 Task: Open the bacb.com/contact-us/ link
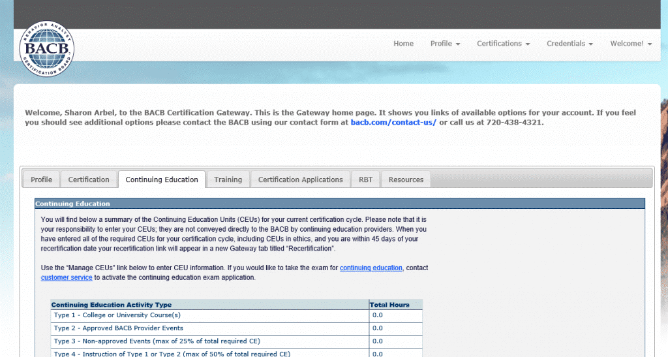pos(393,122)
